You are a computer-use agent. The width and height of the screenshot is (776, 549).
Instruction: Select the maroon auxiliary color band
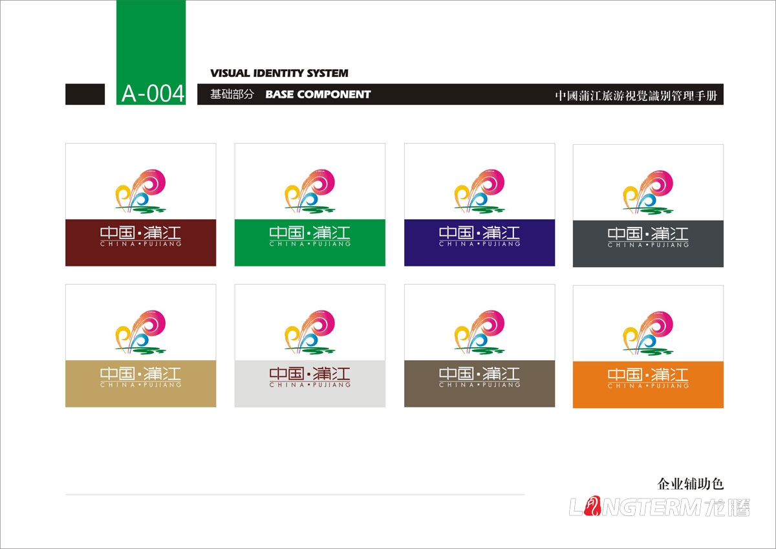point(141,242)
